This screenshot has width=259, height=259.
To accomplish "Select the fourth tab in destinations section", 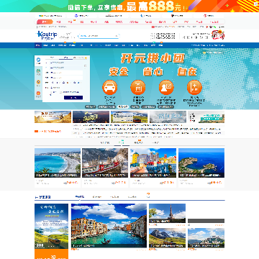I will pos(132,197).
